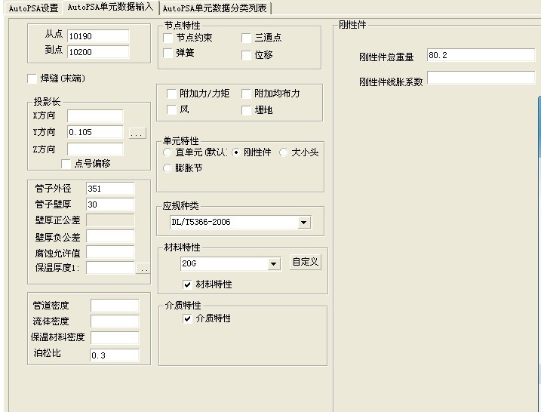Enable the 节点约束 checkbox

(168, 38)
